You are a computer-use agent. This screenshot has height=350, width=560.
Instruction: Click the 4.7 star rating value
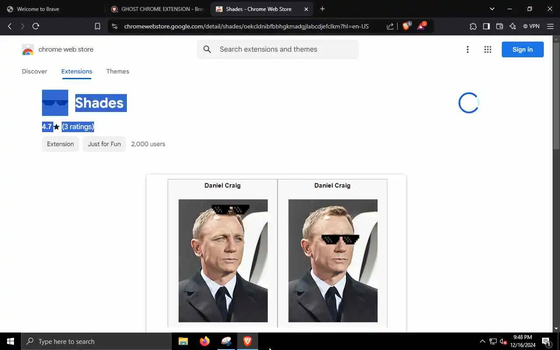[47, 126]
